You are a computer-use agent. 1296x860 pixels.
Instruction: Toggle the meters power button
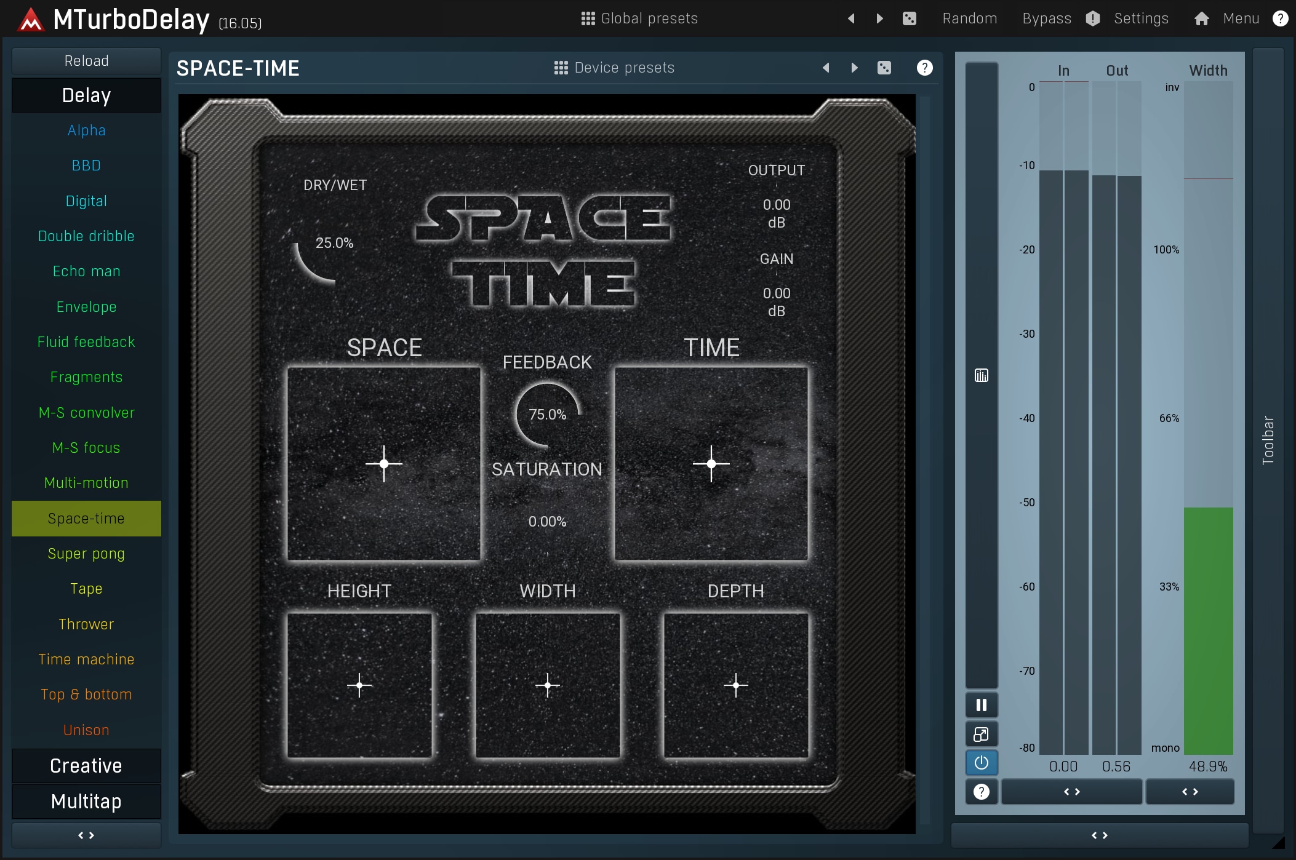982,763
